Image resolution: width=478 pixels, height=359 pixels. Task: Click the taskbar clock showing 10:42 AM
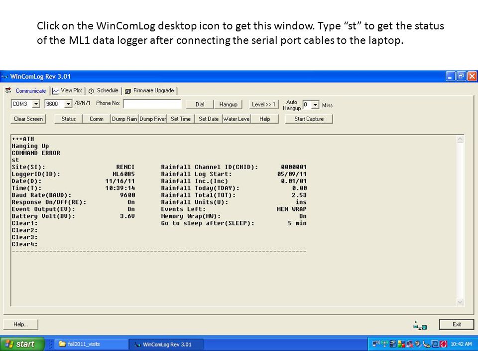point(461,344)
